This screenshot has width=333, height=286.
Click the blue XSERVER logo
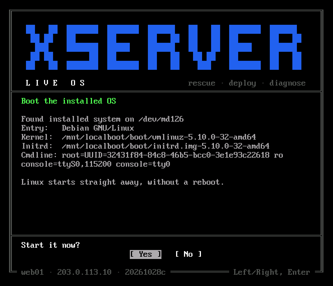(163, 47)
